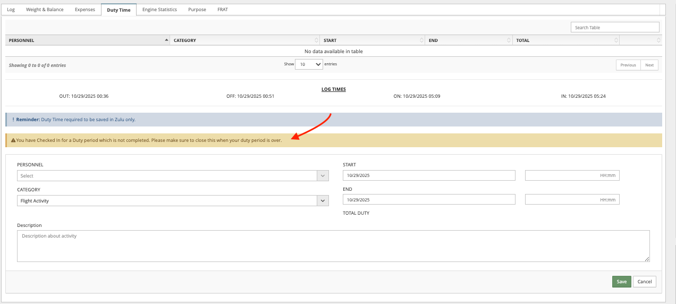The width and height of the screenshot is (676, 304).
Task: Open the Category Flight Activity dropdown
Action: (x=173, y=201)
